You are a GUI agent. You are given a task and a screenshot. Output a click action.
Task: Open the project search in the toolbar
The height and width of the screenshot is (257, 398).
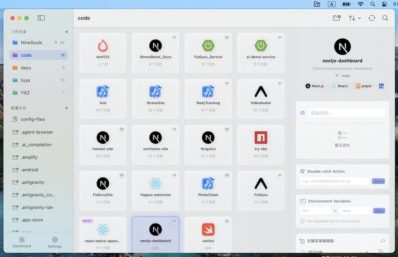385,18
